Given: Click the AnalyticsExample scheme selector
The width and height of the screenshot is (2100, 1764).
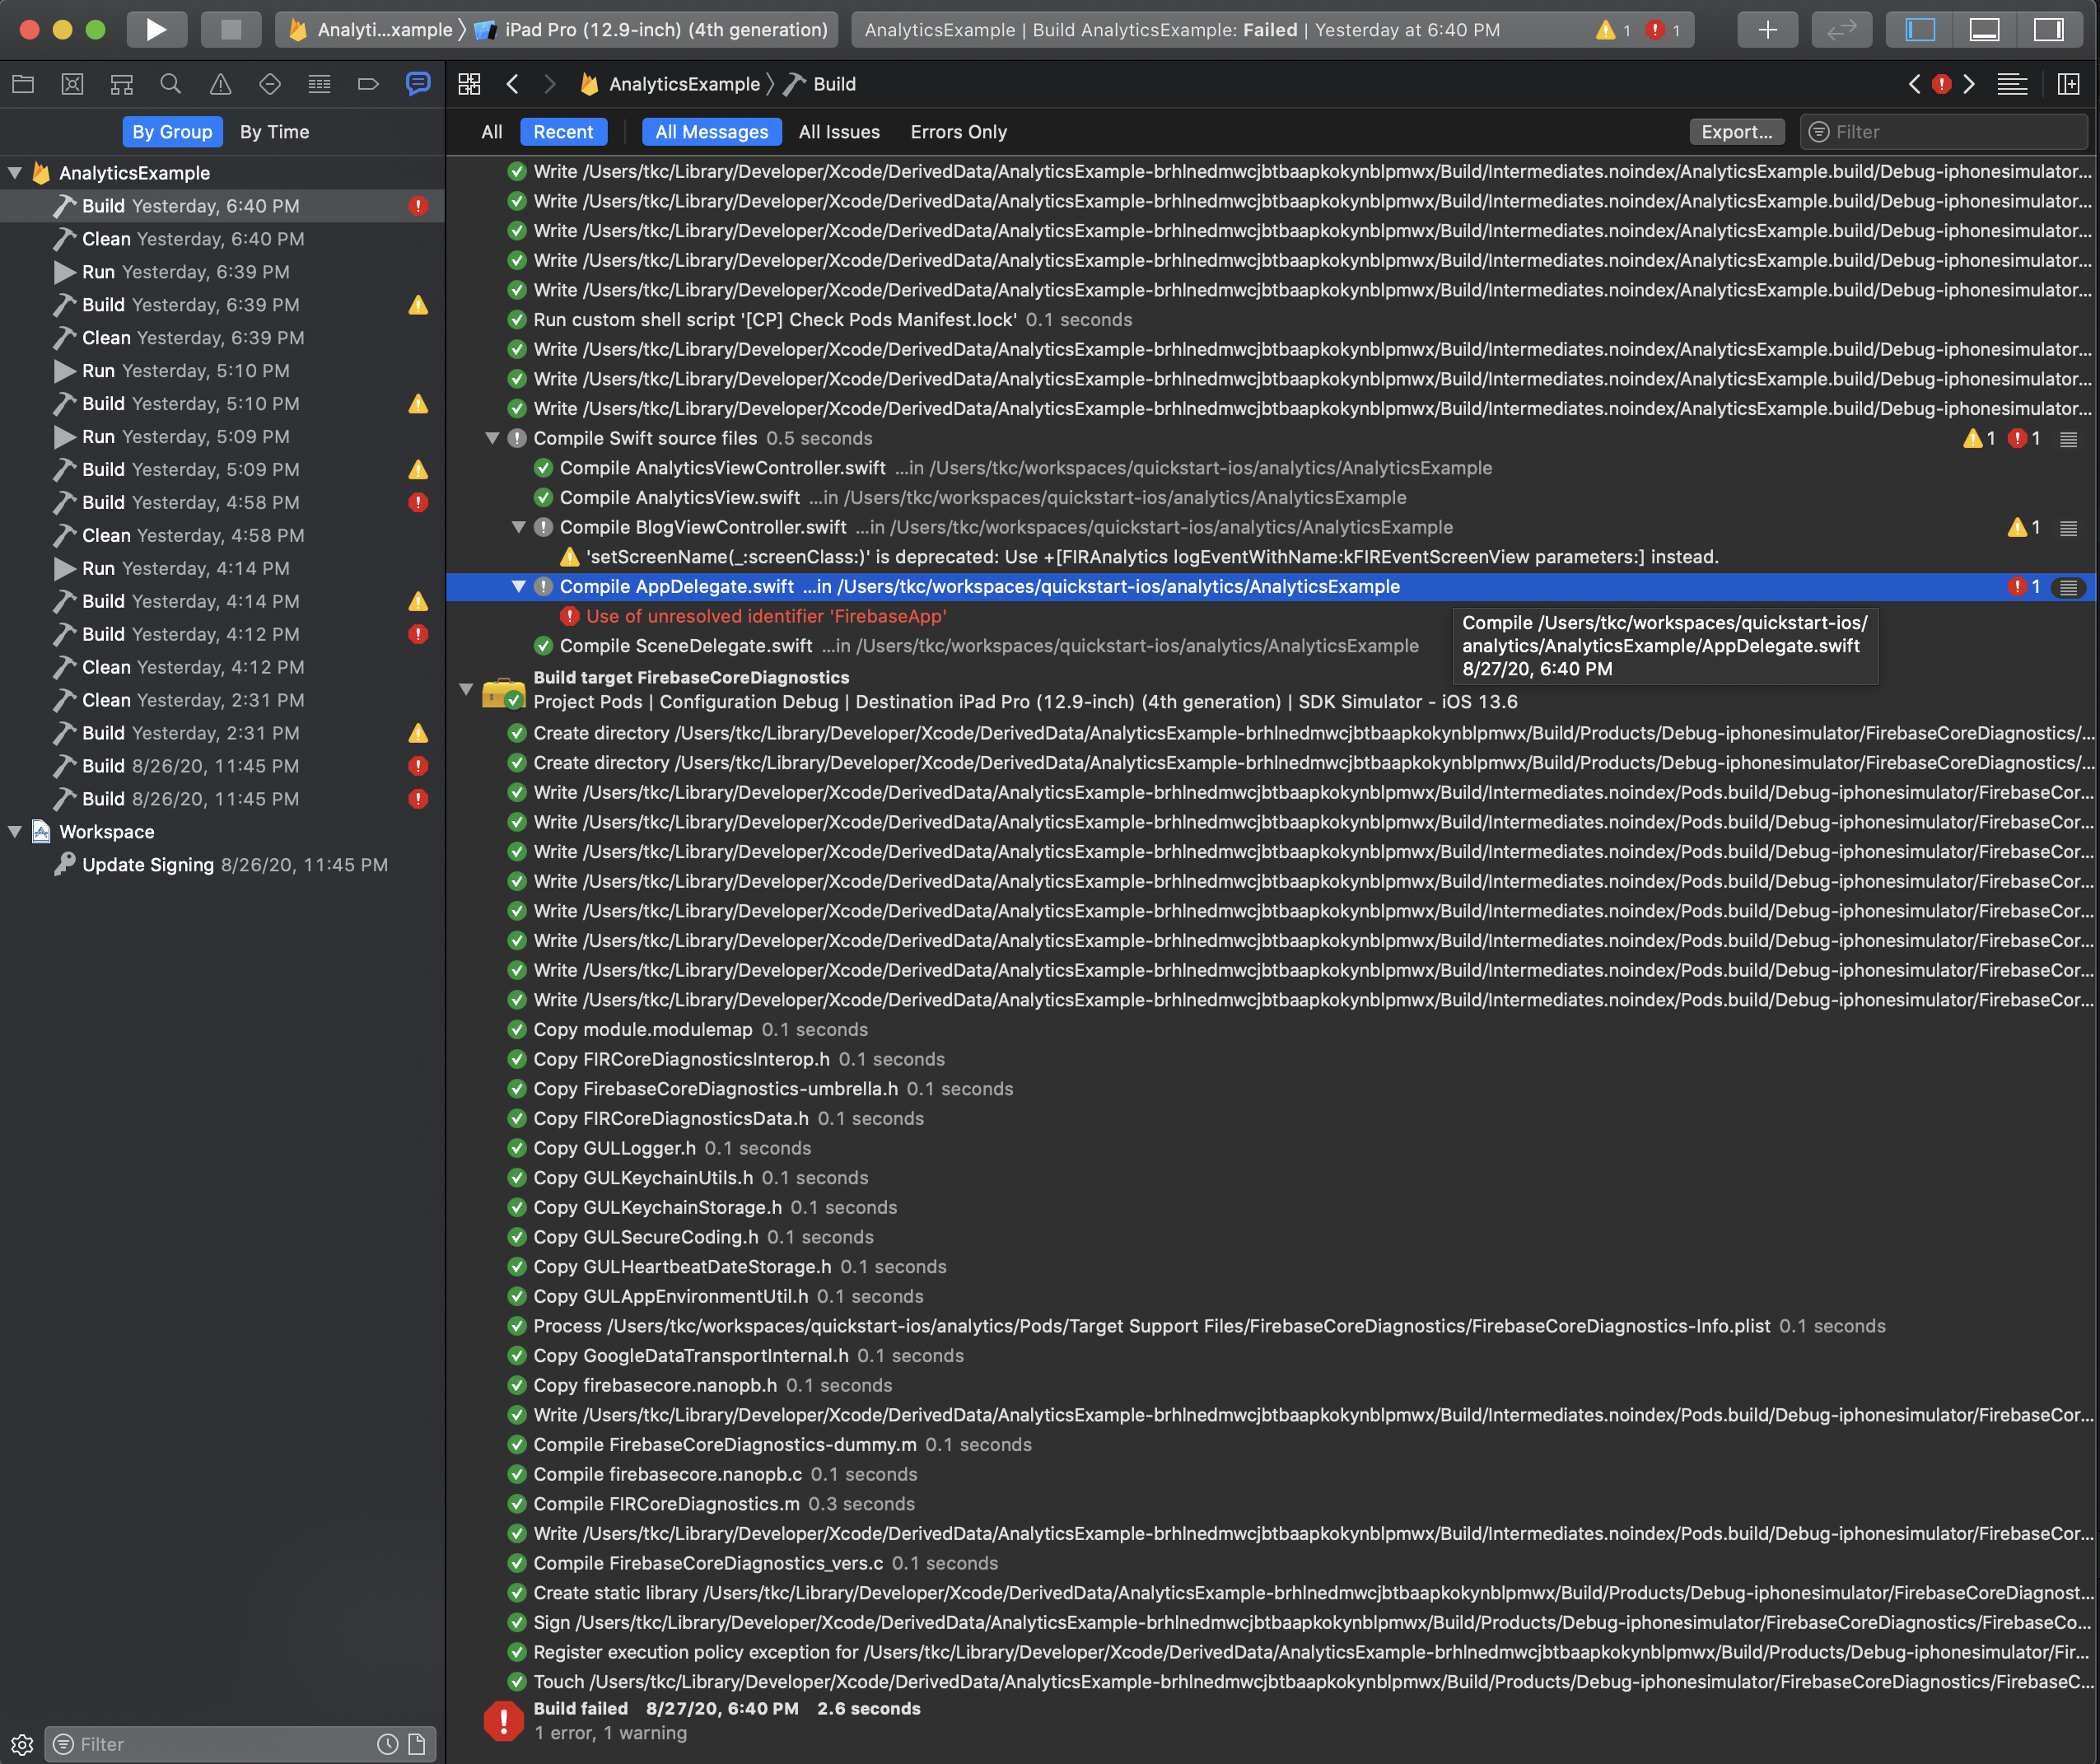Looking at the screenshot, I should tap(369, 30).
